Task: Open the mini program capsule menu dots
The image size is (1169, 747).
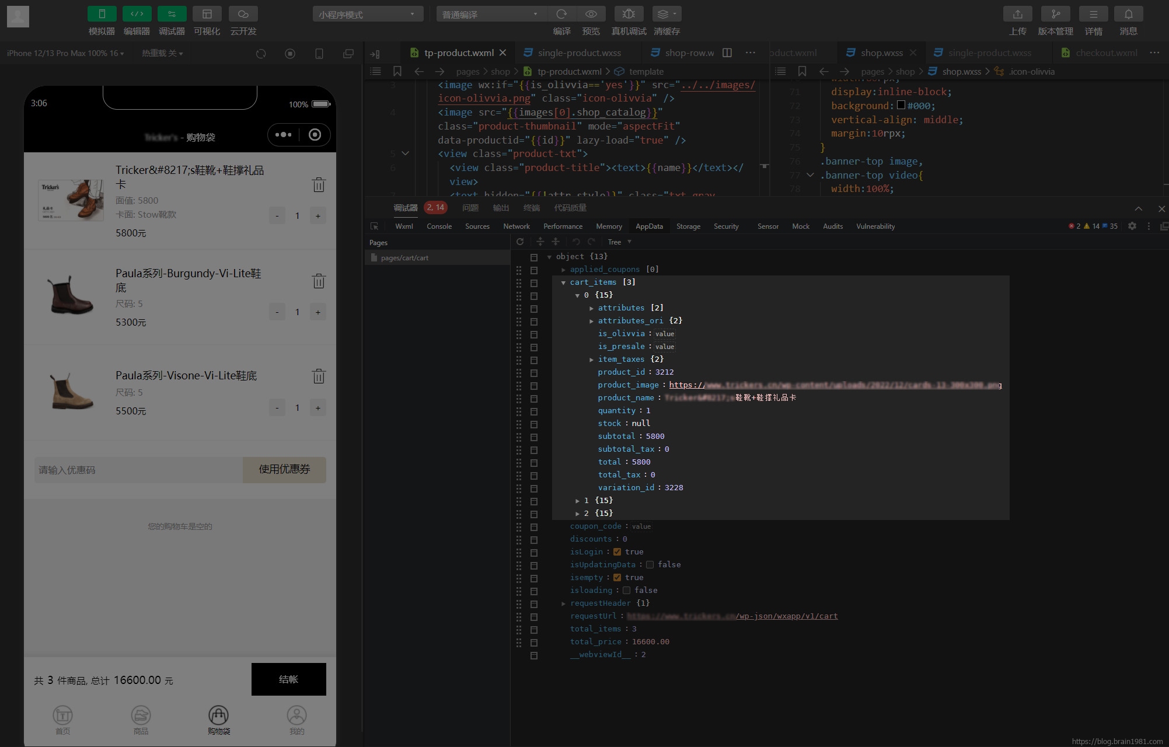Action: click(283, 135)
